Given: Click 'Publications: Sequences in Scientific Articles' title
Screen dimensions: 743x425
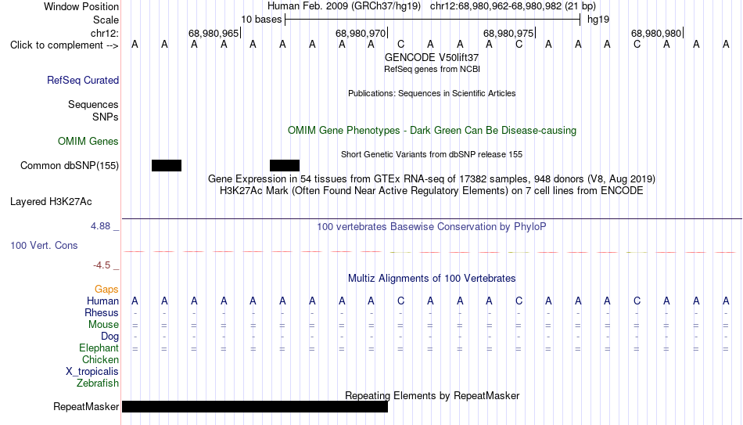Looking at the screenshot, I should pyautogui.click(x=432, y=93).
